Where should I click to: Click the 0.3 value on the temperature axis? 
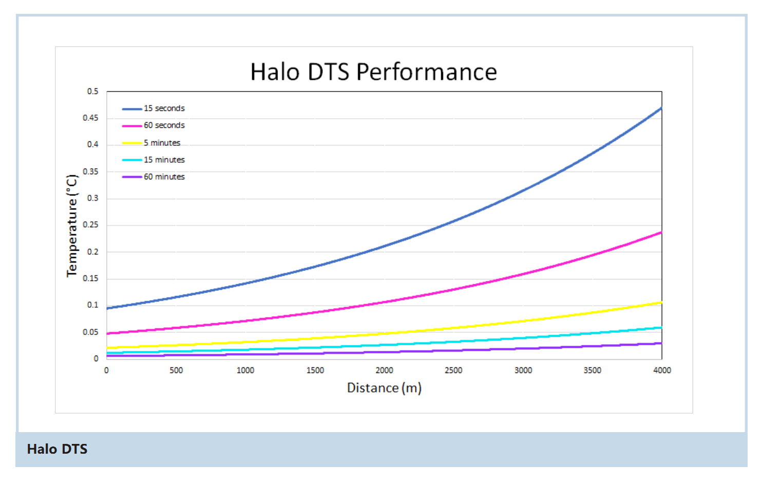tap(92, 198)
